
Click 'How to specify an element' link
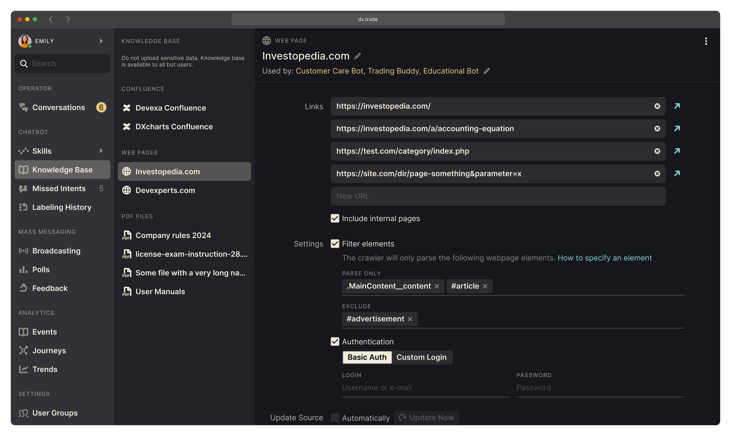click(604, 258)
